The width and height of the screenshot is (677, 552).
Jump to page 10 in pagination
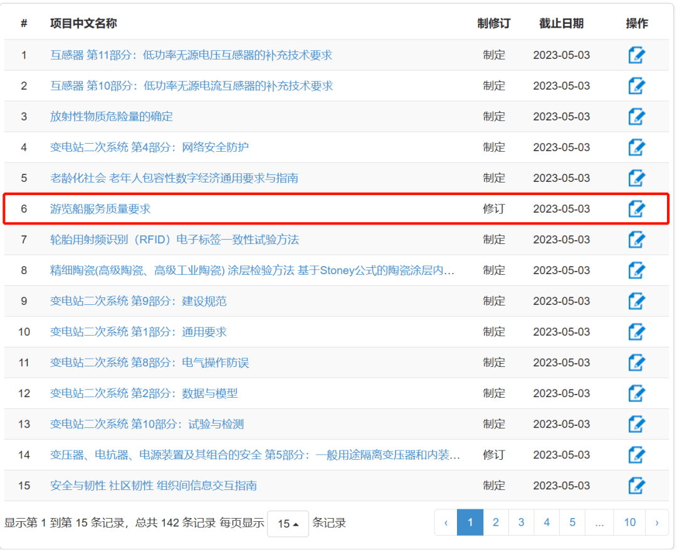click(629, 523)
